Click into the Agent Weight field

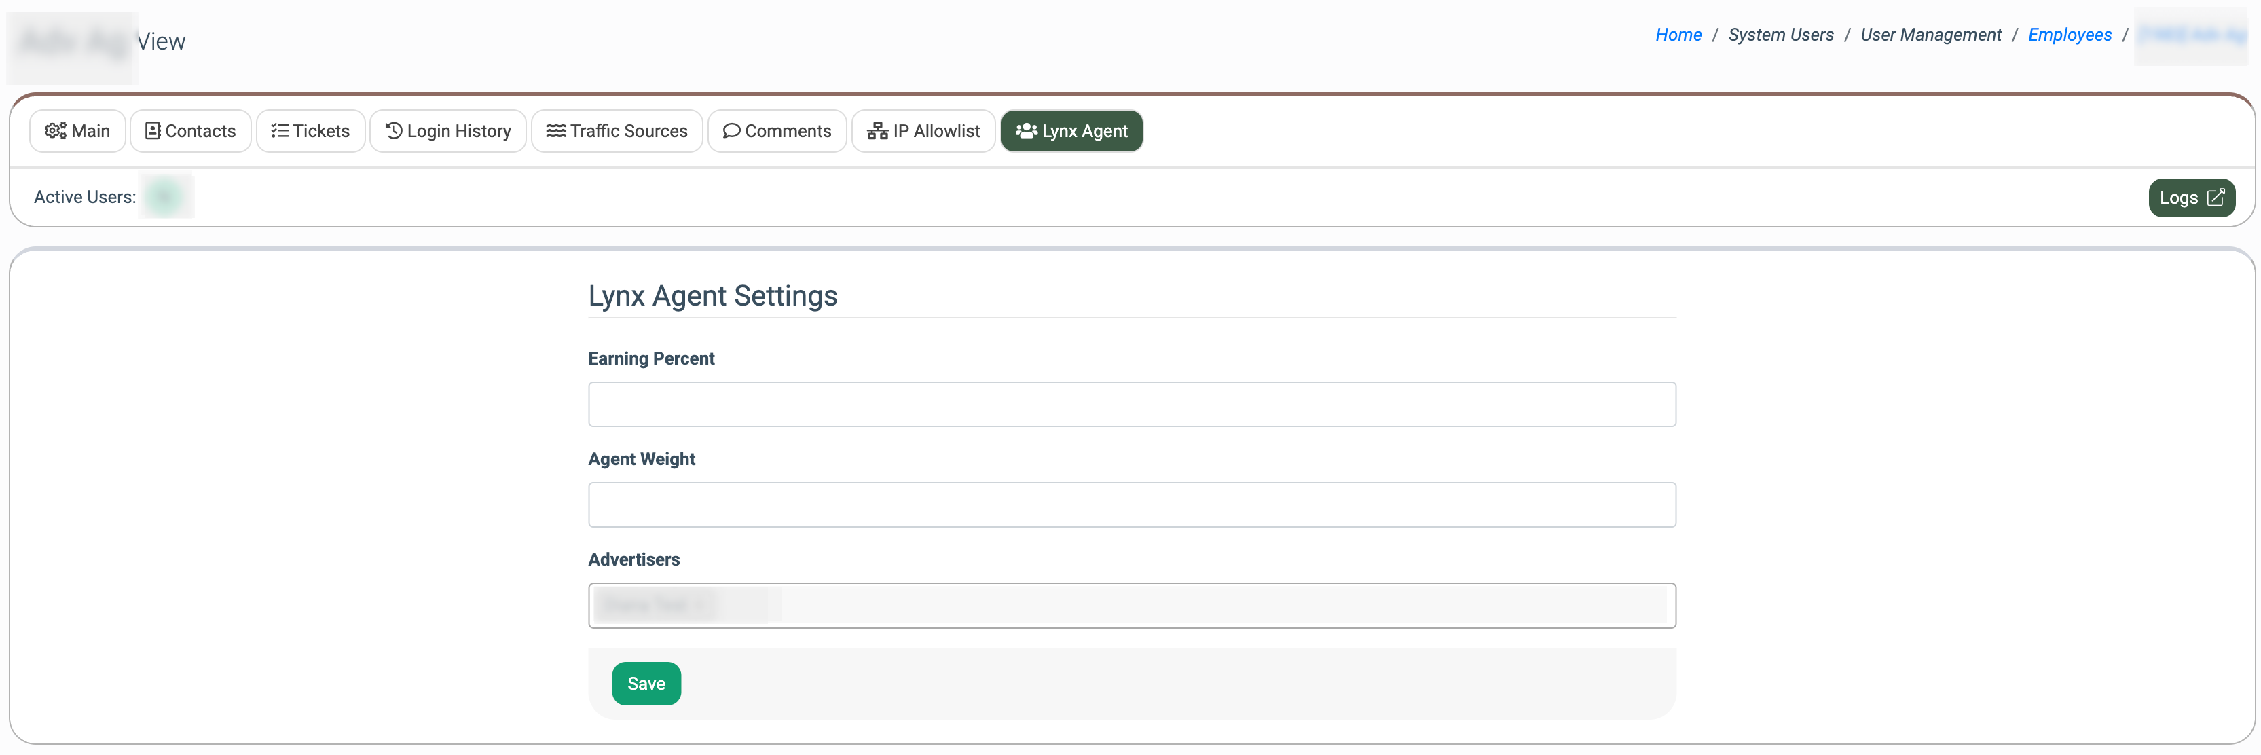click(x=1131, y=504)
